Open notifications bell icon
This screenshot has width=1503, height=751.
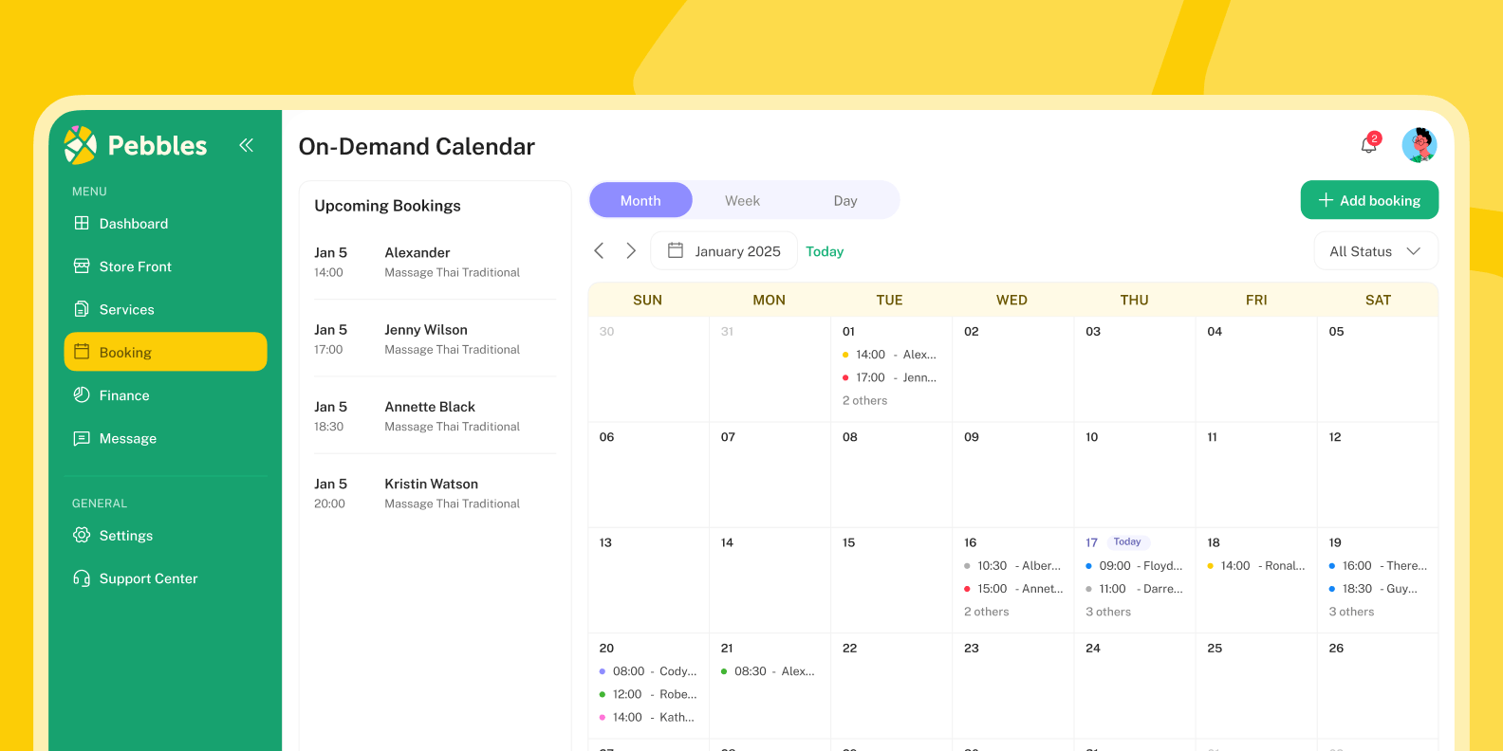click(x=1368, y=144)
